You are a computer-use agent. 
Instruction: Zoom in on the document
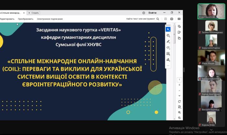pyautogui.click(x=179, y=112)
